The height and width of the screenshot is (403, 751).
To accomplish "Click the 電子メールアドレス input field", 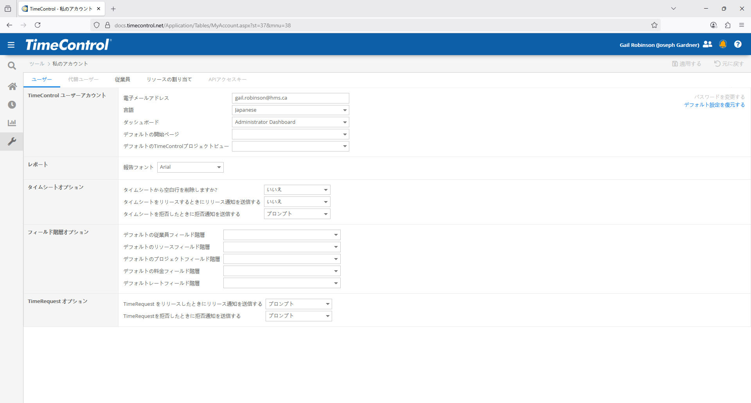I will coord(290,98).
